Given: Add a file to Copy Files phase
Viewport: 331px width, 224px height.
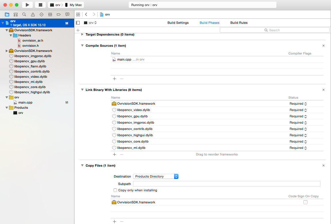Looking at the screenshot, I should pyautogui.click(x=114, y=221).
